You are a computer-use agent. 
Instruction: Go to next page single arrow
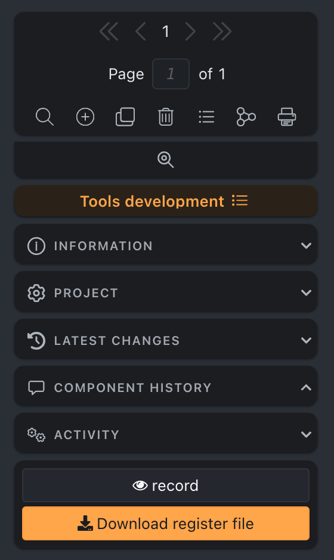(x=191, y=32)
